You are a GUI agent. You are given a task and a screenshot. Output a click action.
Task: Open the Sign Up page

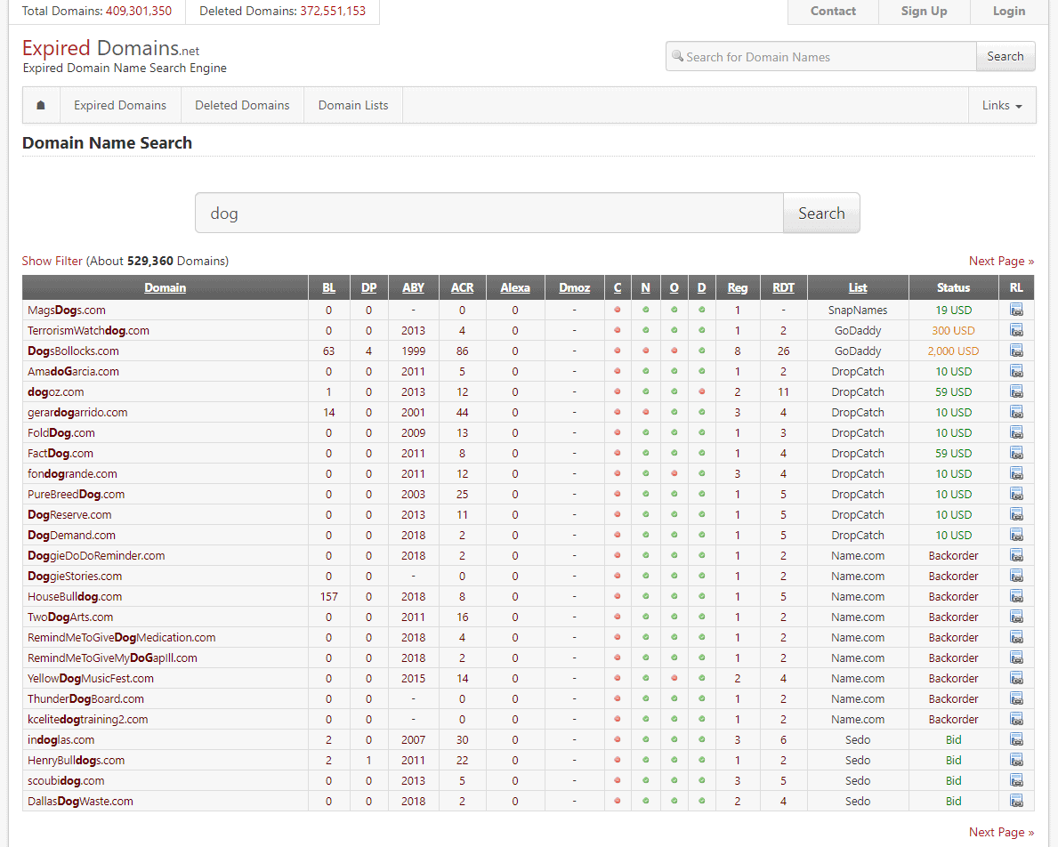(x=924, y=12)
